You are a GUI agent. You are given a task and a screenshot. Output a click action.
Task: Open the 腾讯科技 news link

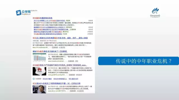point(48,32)
